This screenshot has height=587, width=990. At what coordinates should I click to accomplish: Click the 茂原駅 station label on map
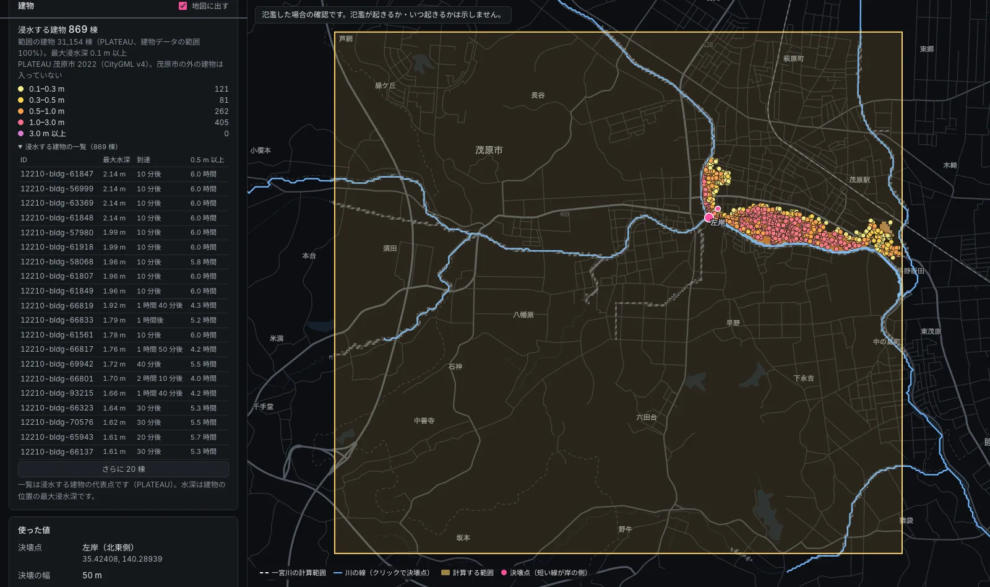pos(859,180)
